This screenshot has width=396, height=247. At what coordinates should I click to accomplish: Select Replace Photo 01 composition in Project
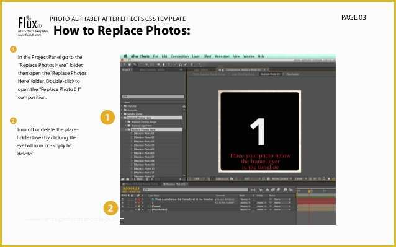[x=144, y=134]
